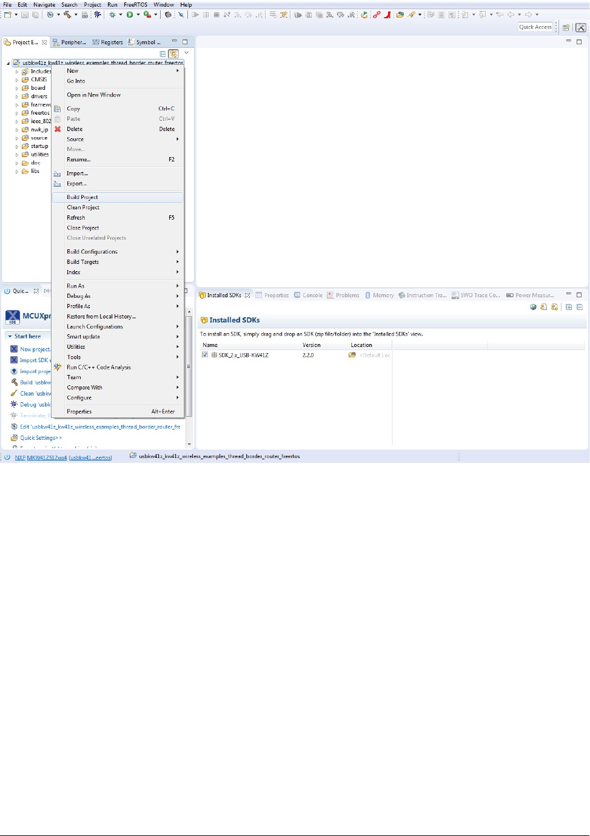Click the Debug toolbar bug icon
Image resolution: width=590 pixels, height=836 pixels.
(x=112, y=15)
